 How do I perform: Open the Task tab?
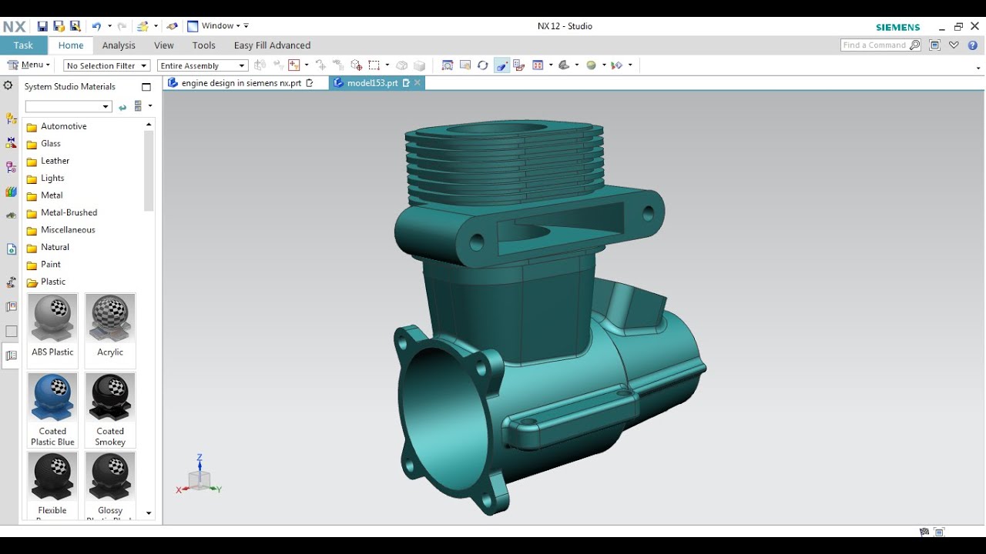(x=23, y=45)
